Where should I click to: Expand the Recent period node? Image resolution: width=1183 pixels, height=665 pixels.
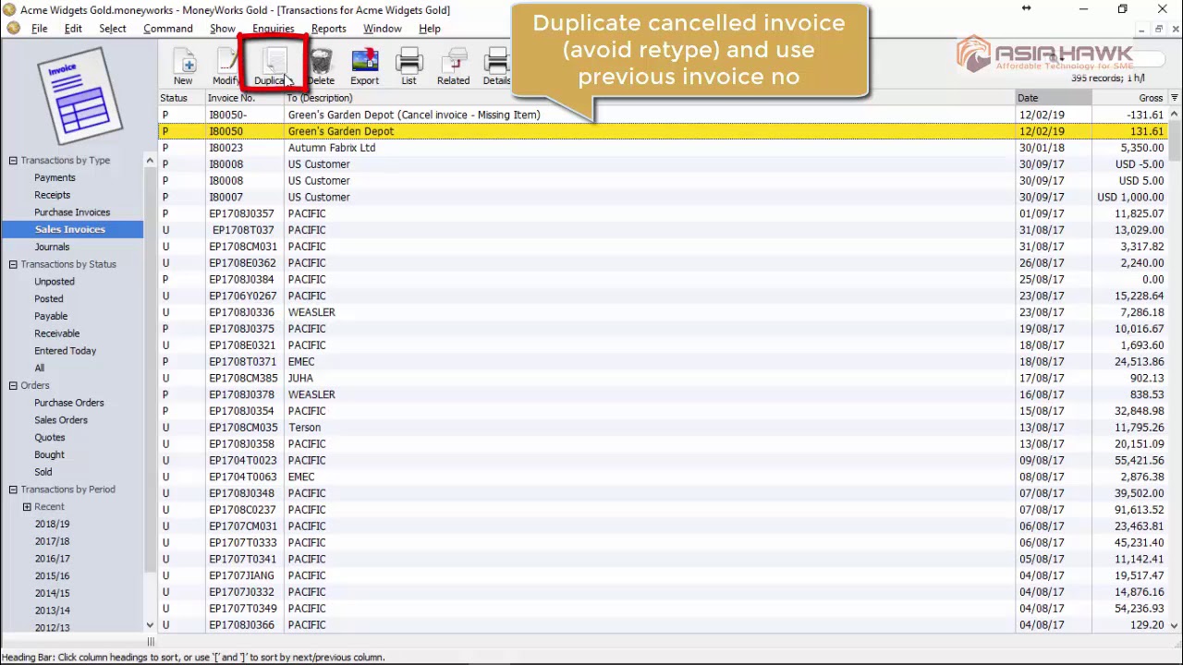point(27,507)
